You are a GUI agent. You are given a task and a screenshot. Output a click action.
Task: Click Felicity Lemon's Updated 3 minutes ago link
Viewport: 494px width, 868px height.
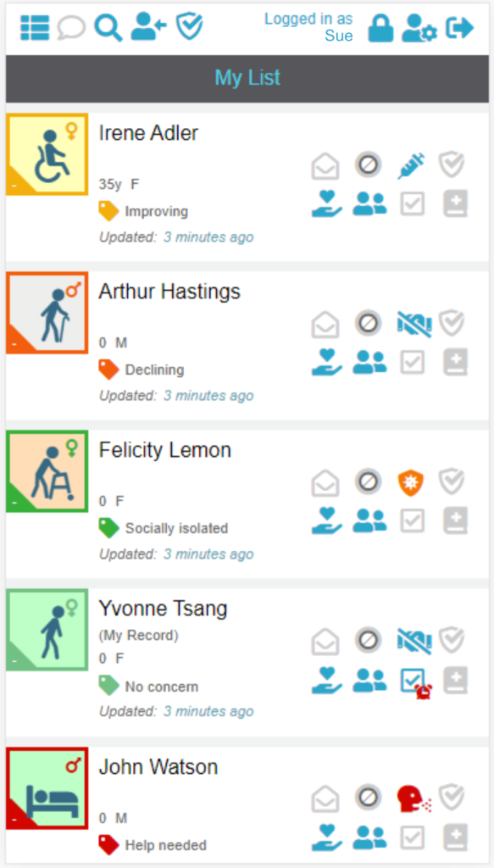click(208, 554)
